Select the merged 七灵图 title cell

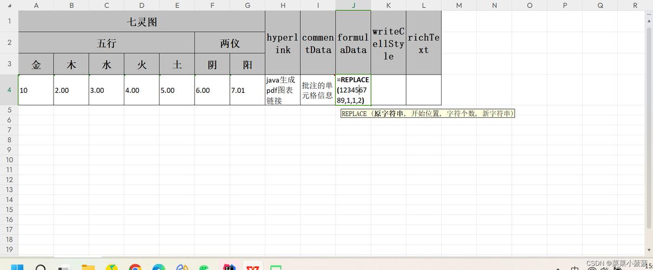[x=142, y=22]
